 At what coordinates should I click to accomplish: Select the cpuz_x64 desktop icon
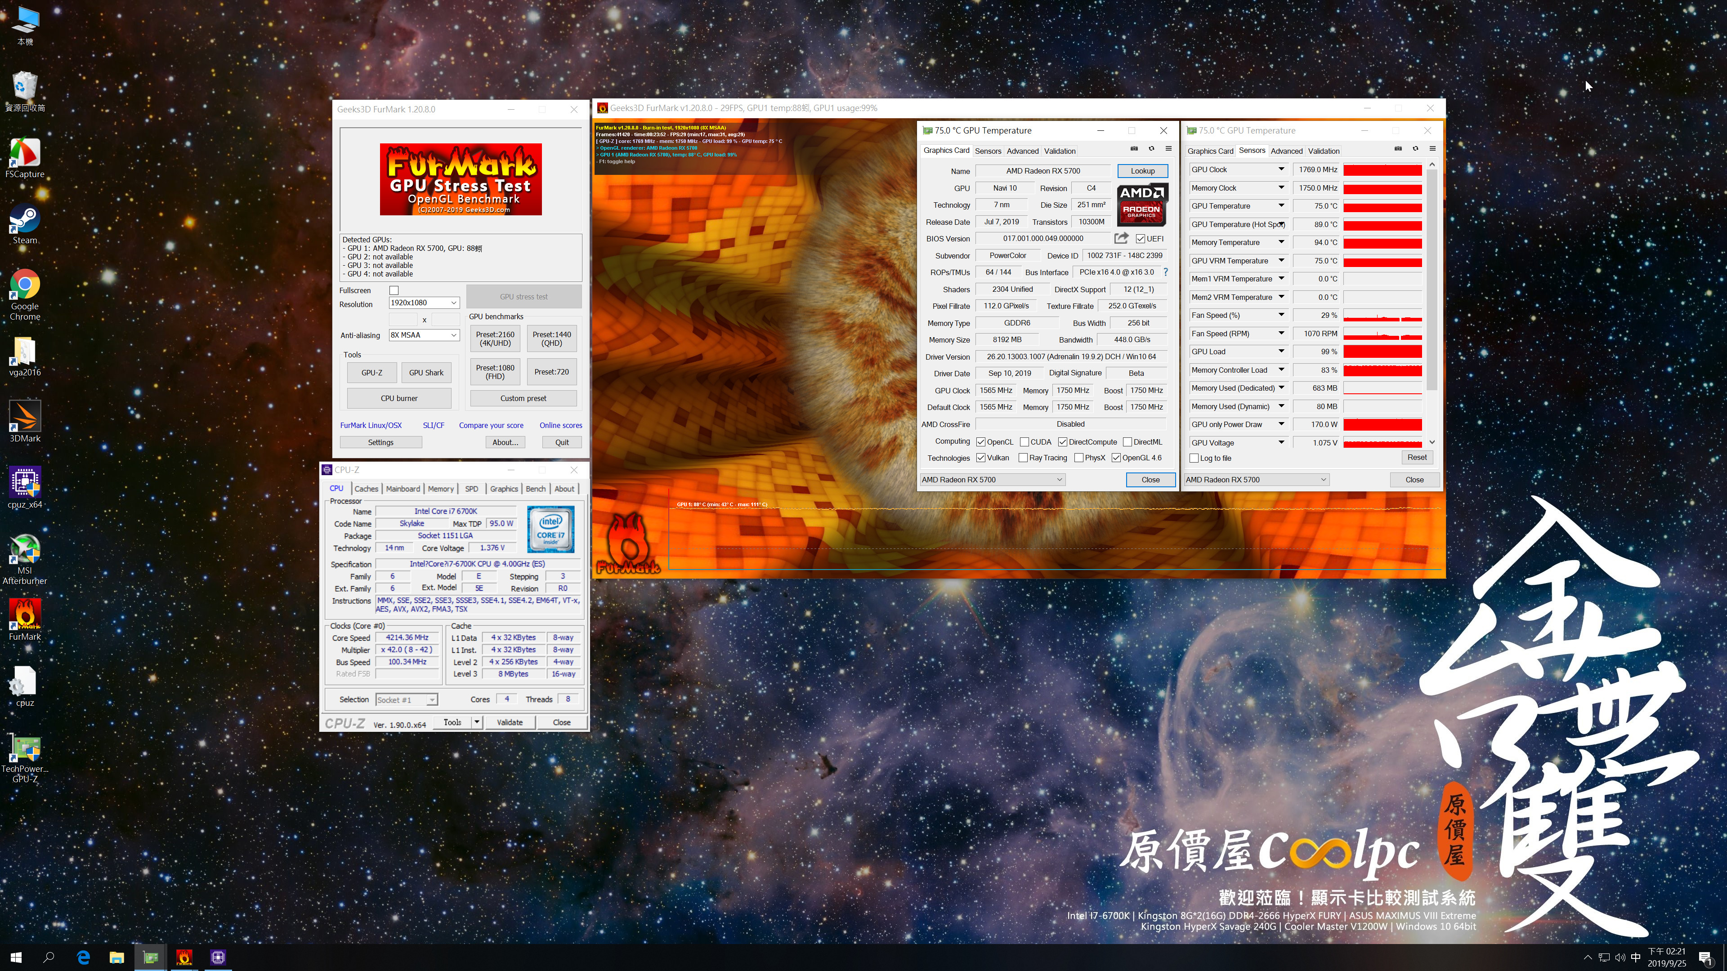[x=25, y=488]
